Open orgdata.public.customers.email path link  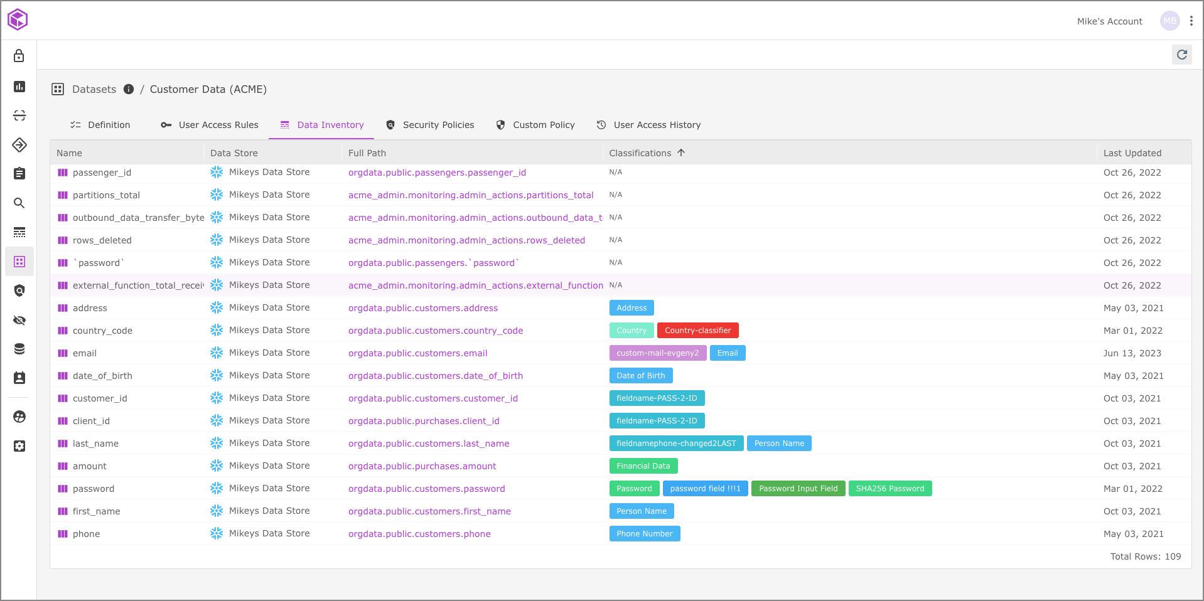pyautogui.click(x=417, y=353)
